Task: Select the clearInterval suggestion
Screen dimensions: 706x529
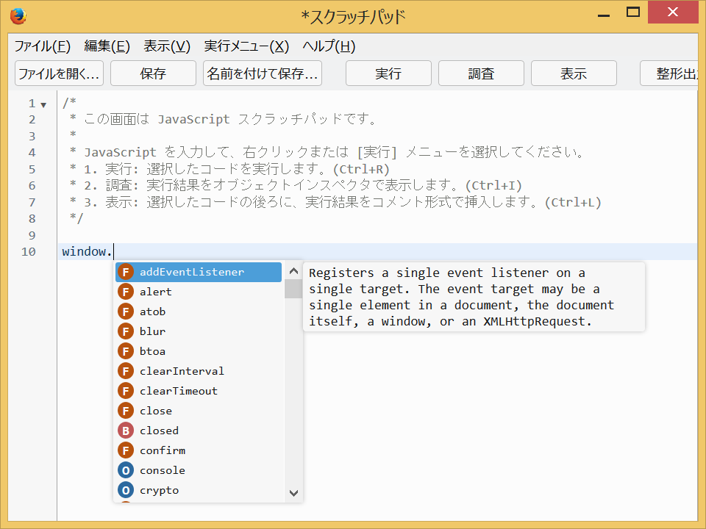Action: click(199, 371)
